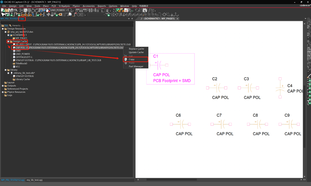Collapse the my_prj_test0212.dsn node
311x186 pixels.
point(5,32)
